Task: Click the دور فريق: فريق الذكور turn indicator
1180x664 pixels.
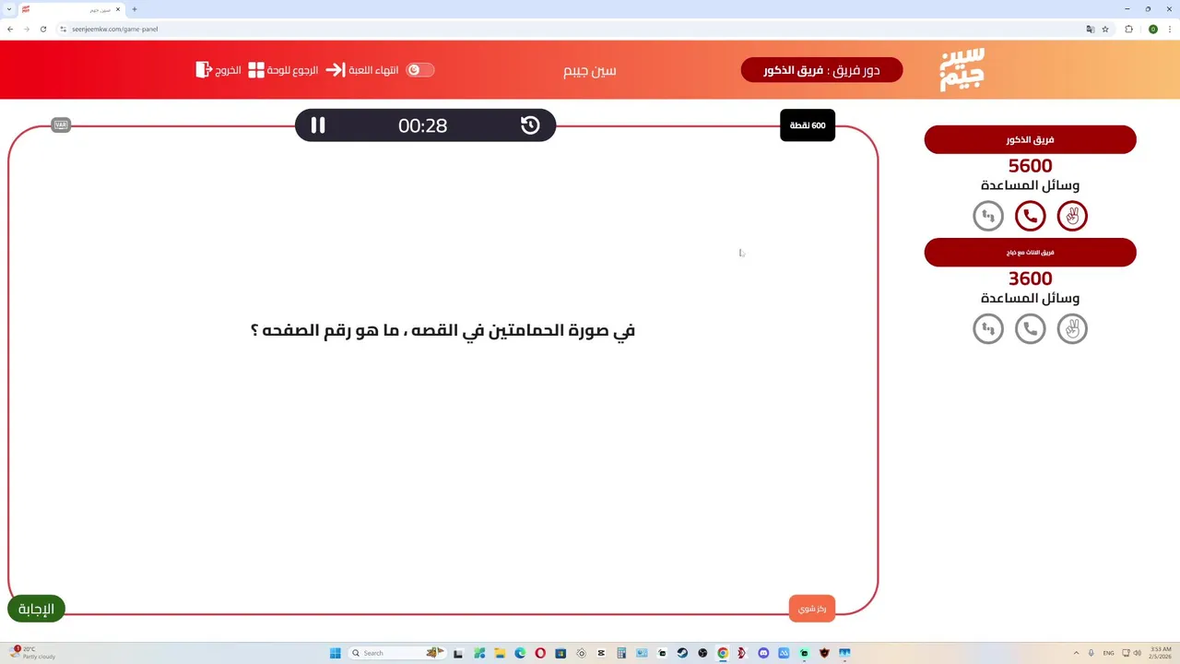Action: pyautogui.click(x=821, y=70)
